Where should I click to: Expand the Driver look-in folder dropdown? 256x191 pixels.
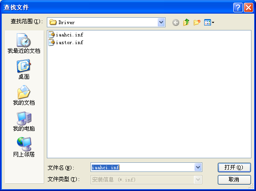click(161, 22)
